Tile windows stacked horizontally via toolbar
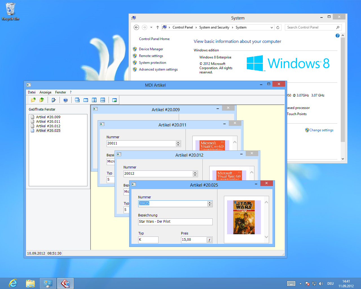 pyautogui.click(x=103, y=100)
